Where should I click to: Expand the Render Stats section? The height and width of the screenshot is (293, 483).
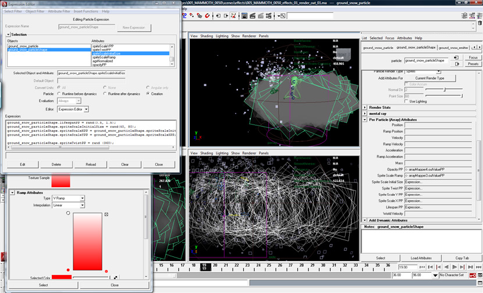pos(365,107)
